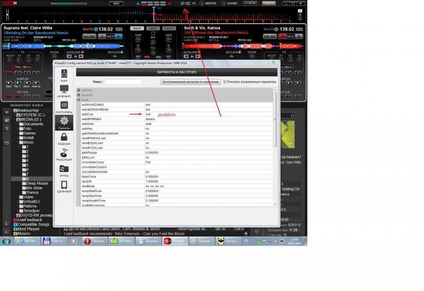Select waveform view 2 at right edge
The height and width of the screenshot is (291, 424).
point(299,15)
